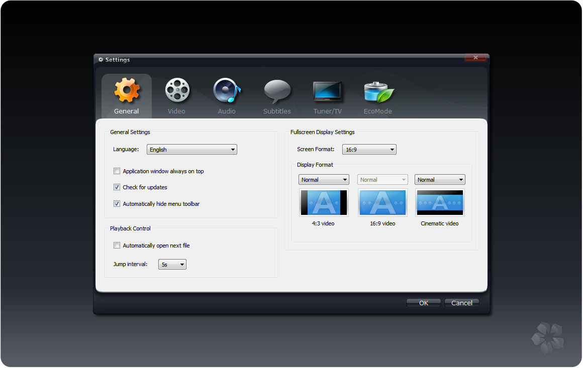Enable Application window always on top
This screenshot has height=368, width=583.
pyautogui.click(x=117, y=171)
